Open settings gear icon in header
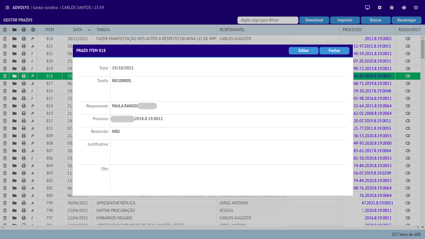The height and width of the screenshot is (239, 425). pyautogui.click(x=380, y=7)
